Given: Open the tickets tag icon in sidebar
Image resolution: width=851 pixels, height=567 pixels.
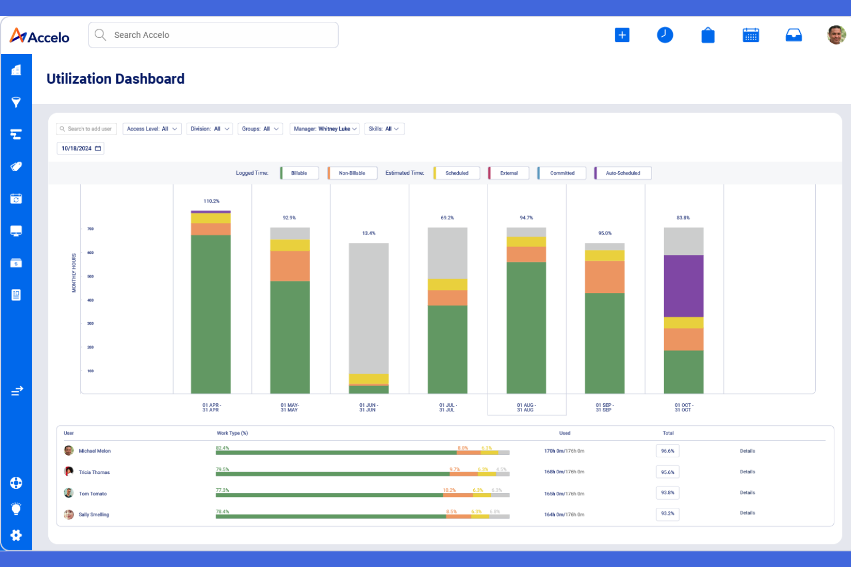Looking at the screenshot, I should point(16,167).
